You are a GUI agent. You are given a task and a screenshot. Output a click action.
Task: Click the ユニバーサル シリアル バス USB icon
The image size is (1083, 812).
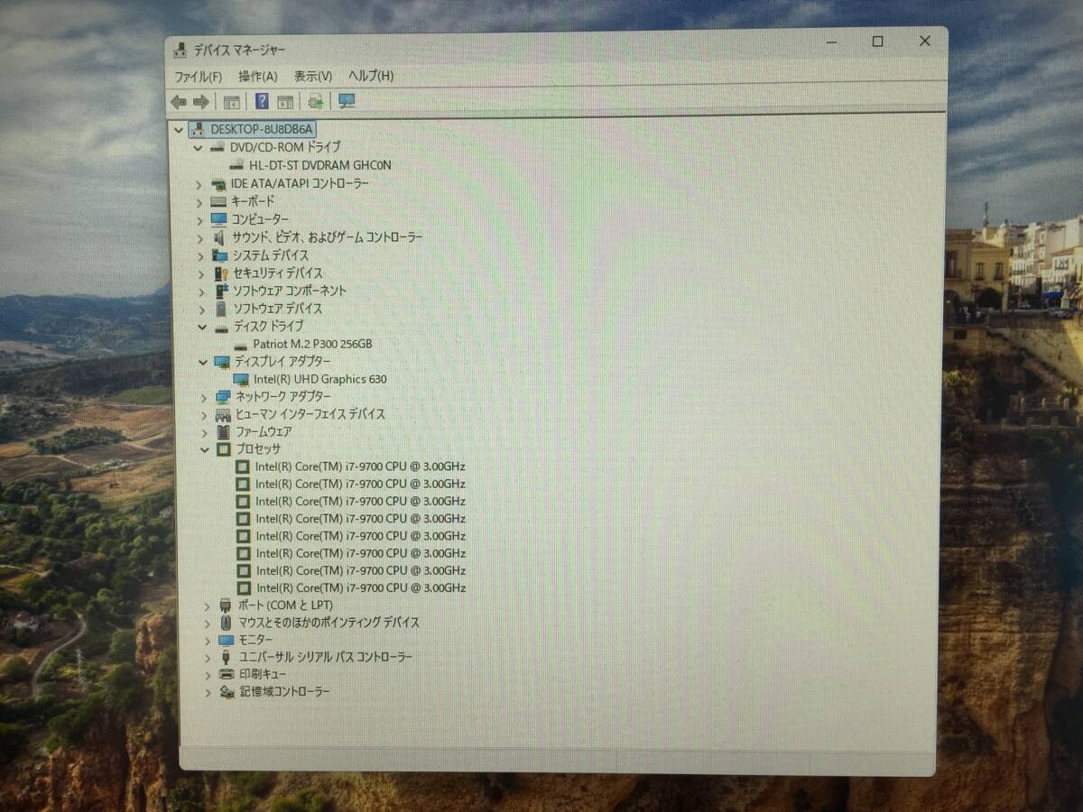227,658
